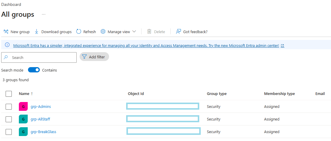Toggle the Search mode Contains switch
Image resolution: width=331 pixels, height=141 pixels.
coord(34,70)
